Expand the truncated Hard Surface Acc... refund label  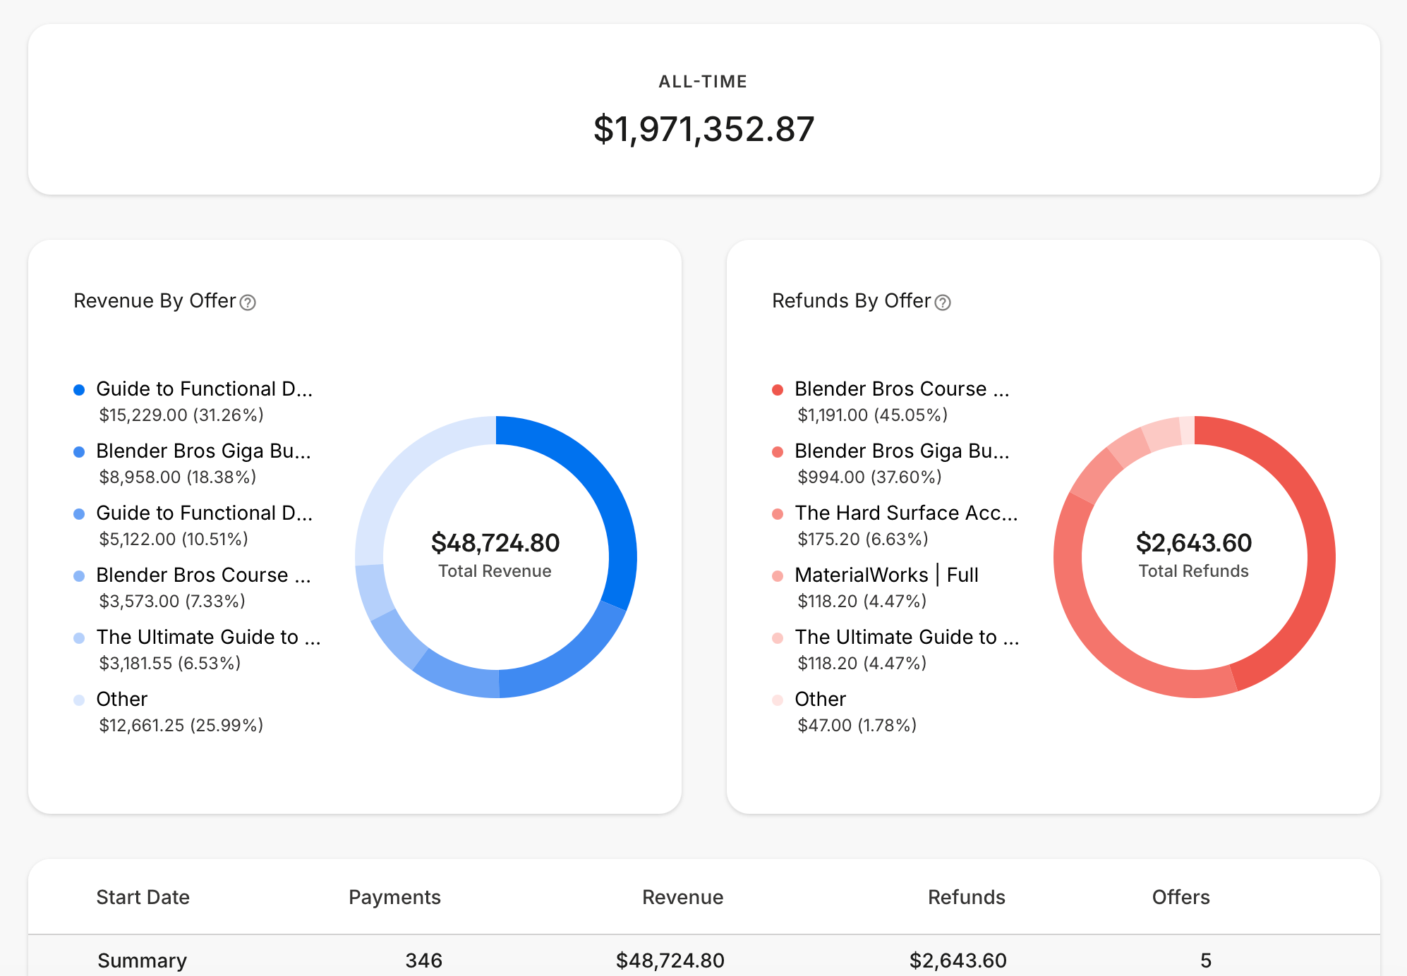pyautogui.click(x=906, y=513)
